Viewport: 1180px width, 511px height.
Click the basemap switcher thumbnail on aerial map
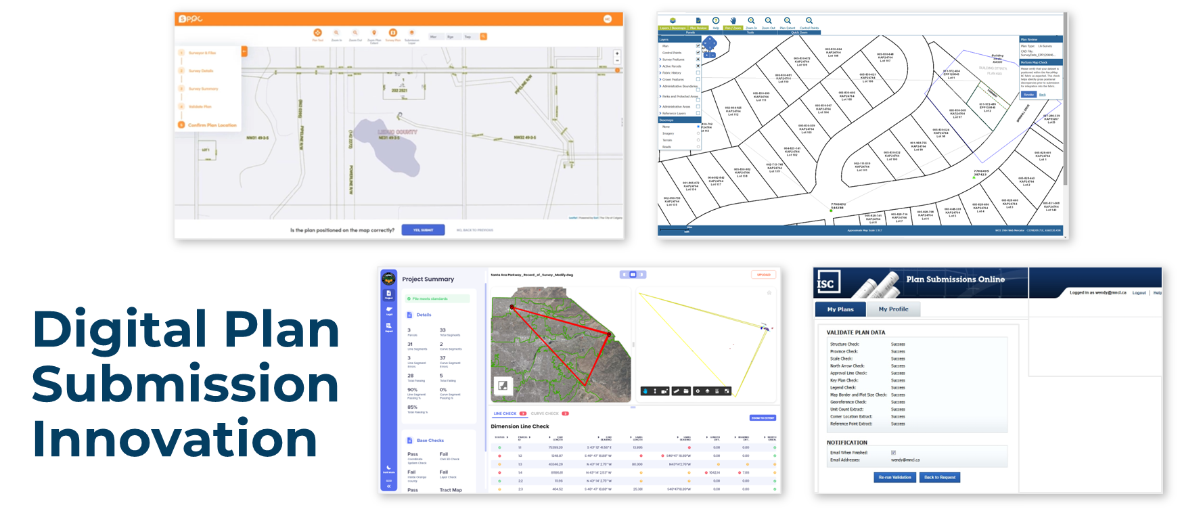pos(503,386)
